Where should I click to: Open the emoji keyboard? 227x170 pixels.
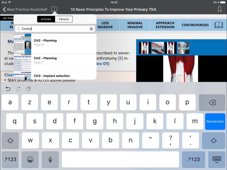(30, 159)
